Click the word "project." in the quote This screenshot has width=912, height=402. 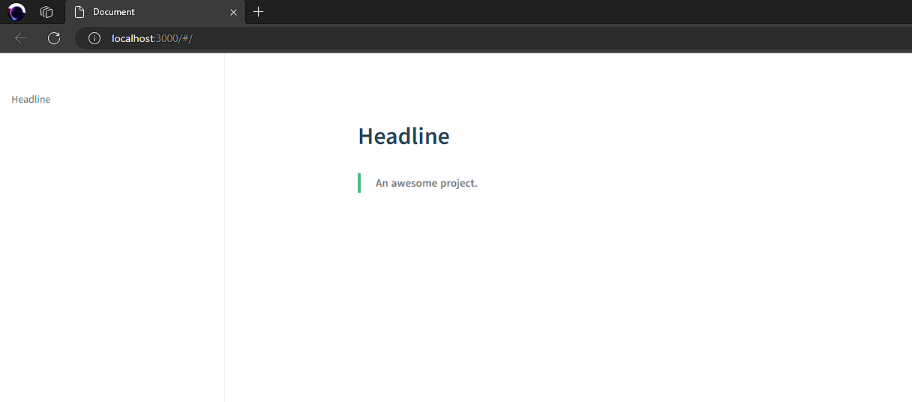coord(459,183)
